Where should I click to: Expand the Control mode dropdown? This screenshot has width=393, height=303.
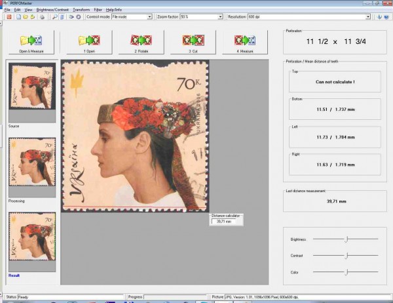(x=149, y=17)
